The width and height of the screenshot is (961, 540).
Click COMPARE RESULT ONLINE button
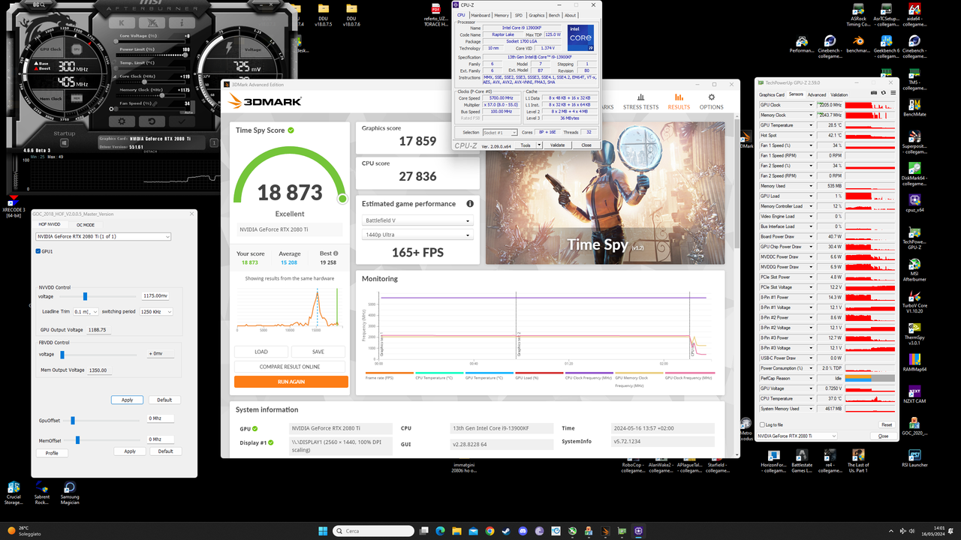click(x=290, y=367)
